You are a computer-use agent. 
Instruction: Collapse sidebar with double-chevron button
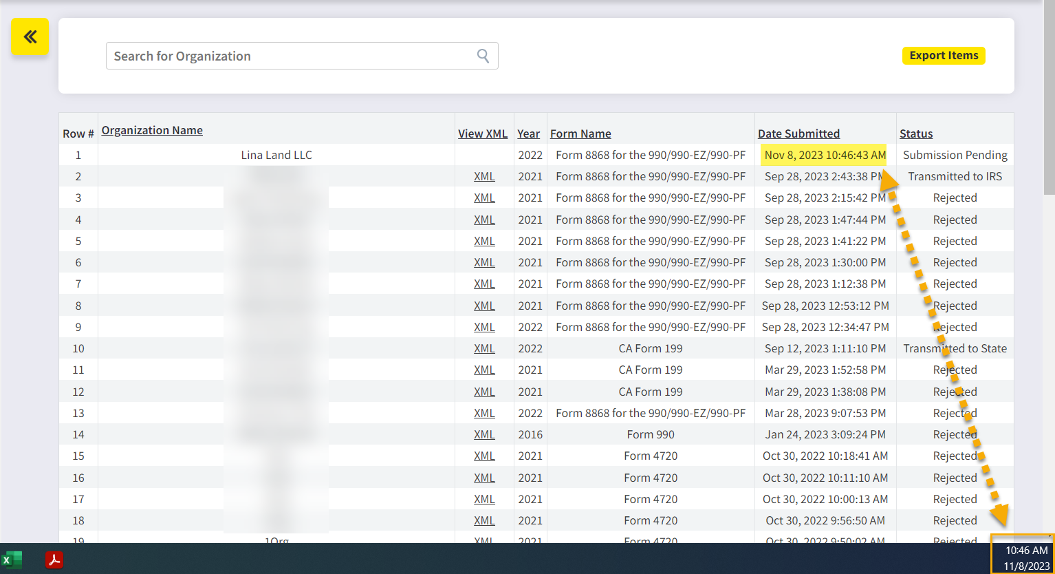click(30, 36)
